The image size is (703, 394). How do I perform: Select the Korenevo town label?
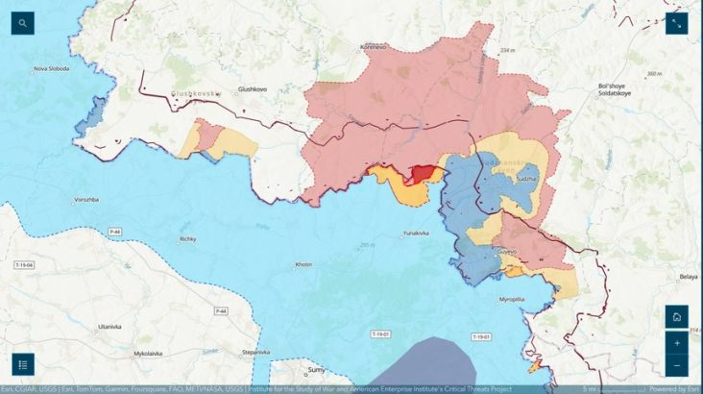pyautogui.click(x=373, y=45)
